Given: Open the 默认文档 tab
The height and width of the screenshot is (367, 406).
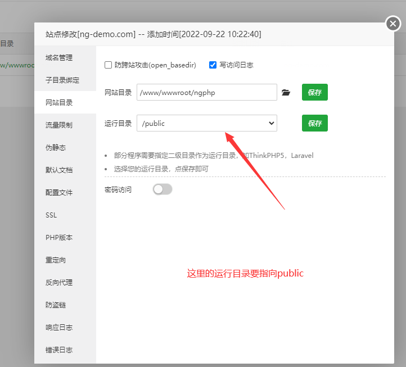Looking at the screenshot, I should point(59,170).
